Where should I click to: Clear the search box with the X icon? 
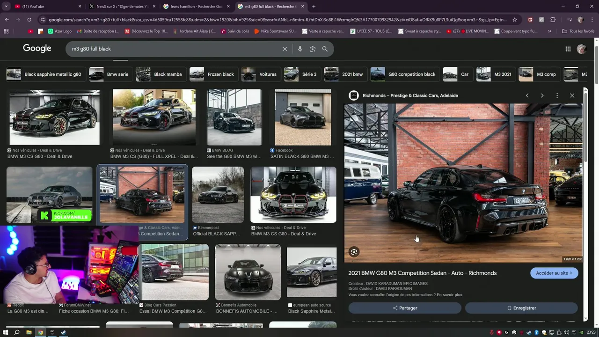click(x=285, y=49)
